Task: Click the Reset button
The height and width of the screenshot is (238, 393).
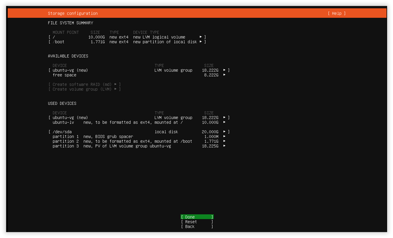Action: tap(197, 222)
